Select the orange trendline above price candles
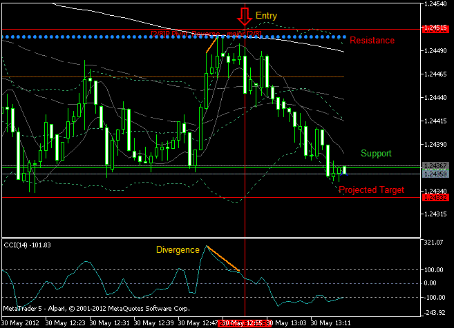 (x=211, y=45)
